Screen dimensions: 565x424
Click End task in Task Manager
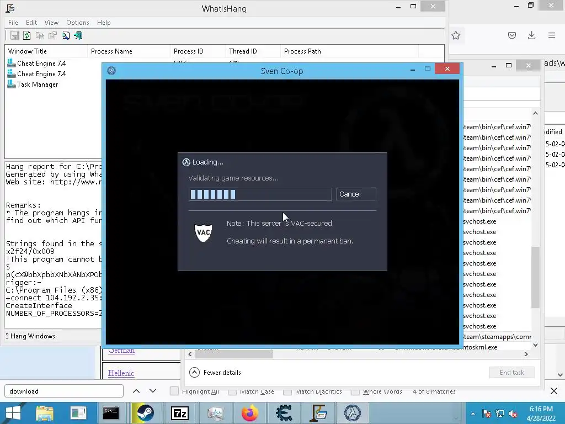(x=511, y=373)
